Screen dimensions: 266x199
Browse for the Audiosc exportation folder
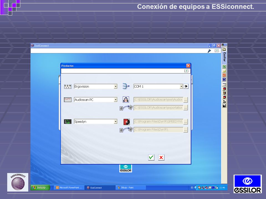(186, 108)
